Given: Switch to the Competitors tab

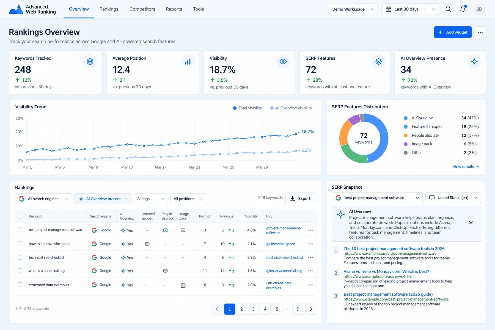Looking at the screenshot, I should point(142,9).
